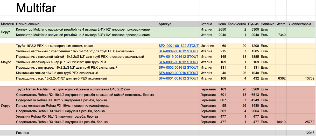Select Труба Rehau Rautitan Flex cell

tap(87, 89)
